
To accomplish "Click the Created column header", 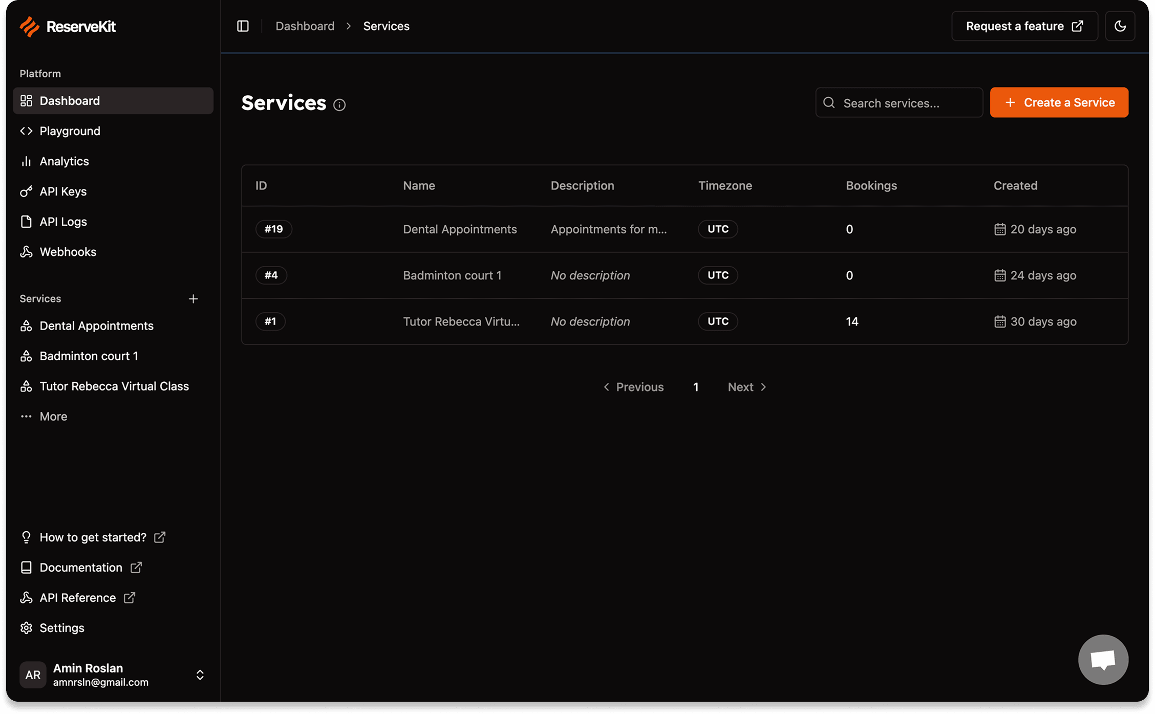I will pos(1015,186).
